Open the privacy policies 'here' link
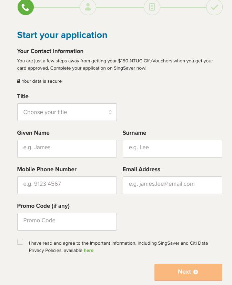The image size is (232, 285). pyautogui.click(x=89, y=251)
